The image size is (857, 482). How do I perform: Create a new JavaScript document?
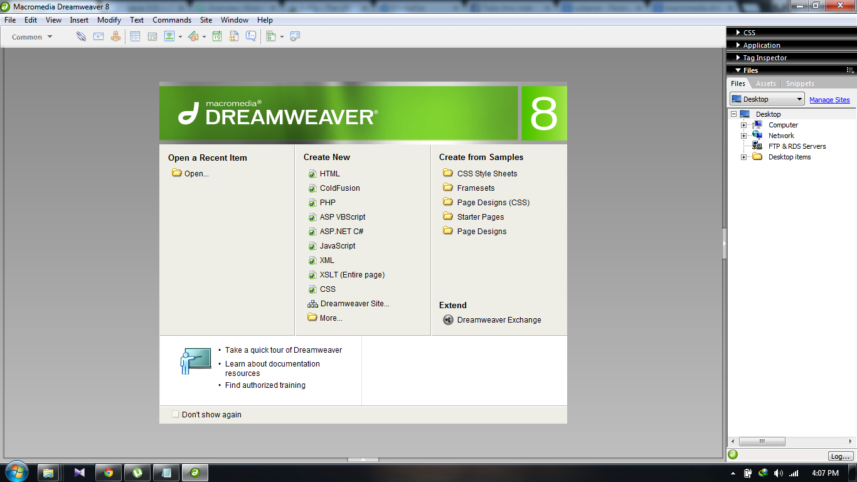click(338, 246)
